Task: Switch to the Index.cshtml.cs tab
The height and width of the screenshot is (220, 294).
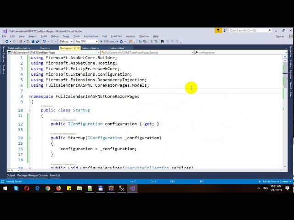Action: click(x=90, y=48)
